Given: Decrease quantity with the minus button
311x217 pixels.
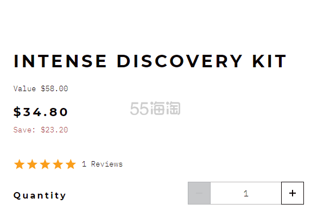Looking at the screenshot, I should (199, 193).
